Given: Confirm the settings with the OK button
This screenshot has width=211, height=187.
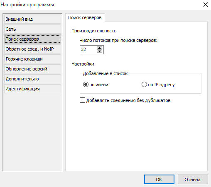Looking at the screenshot, I should (159, 180).
